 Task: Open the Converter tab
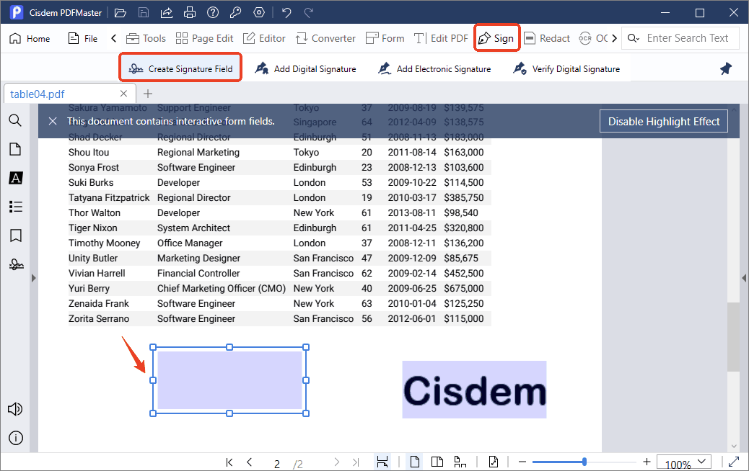[325, 38]
